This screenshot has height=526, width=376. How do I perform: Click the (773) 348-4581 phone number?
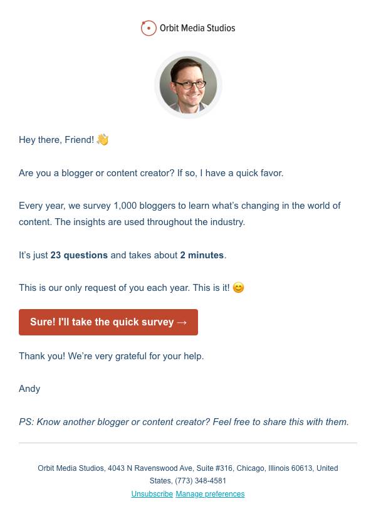[x=201, y=481]
